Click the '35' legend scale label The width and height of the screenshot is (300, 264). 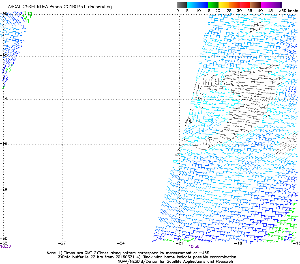coord(250,11)
